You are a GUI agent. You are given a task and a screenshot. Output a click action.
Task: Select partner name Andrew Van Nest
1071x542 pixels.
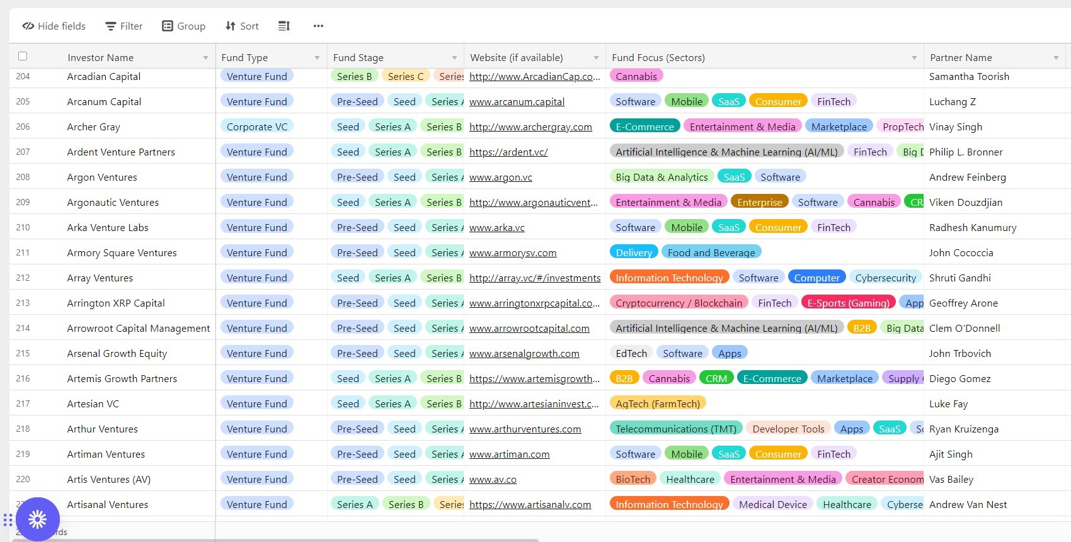(x=968, y=504)
